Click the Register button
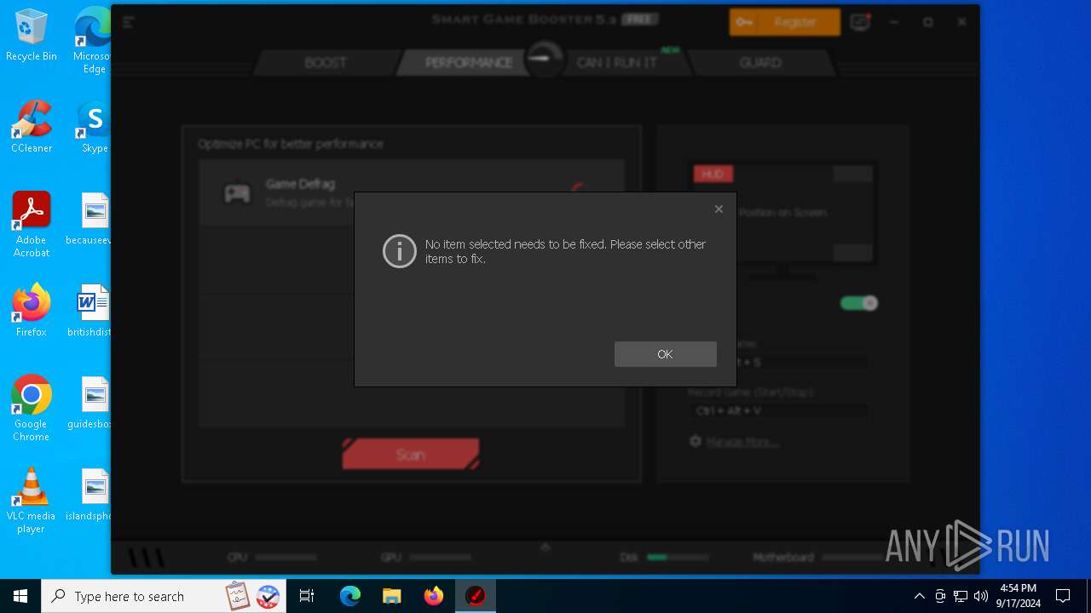Image resolution: width=1091 pixels, height=613 pixels. pos(785,22)
